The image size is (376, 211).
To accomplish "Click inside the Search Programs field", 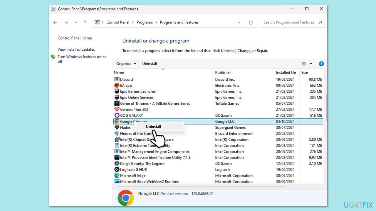I will [289, 22].
